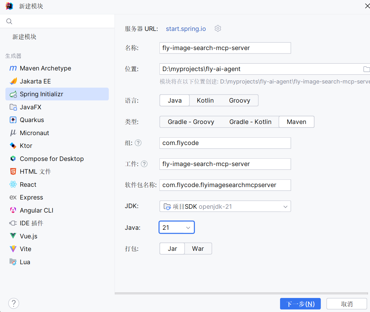Choose the Jakarta EE generator icon
The height and width of the screenshot is (312, 370).
click(13, 81)
